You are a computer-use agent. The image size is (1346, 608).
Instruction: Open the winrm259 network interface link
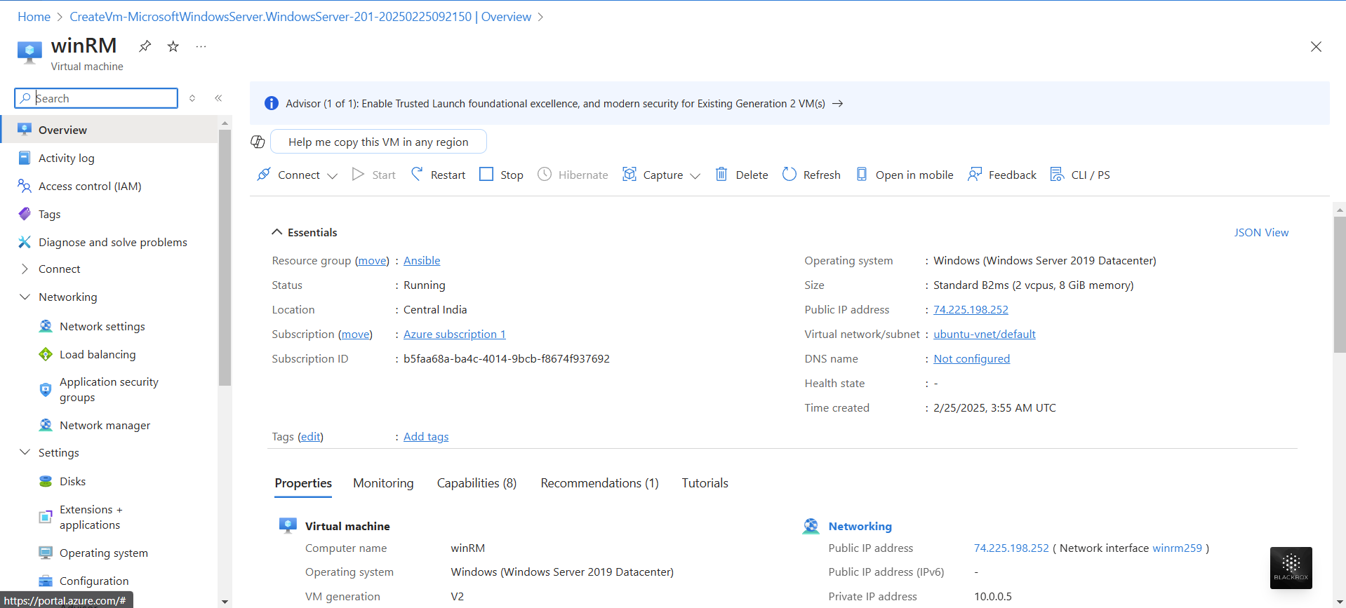(1177, 548)
